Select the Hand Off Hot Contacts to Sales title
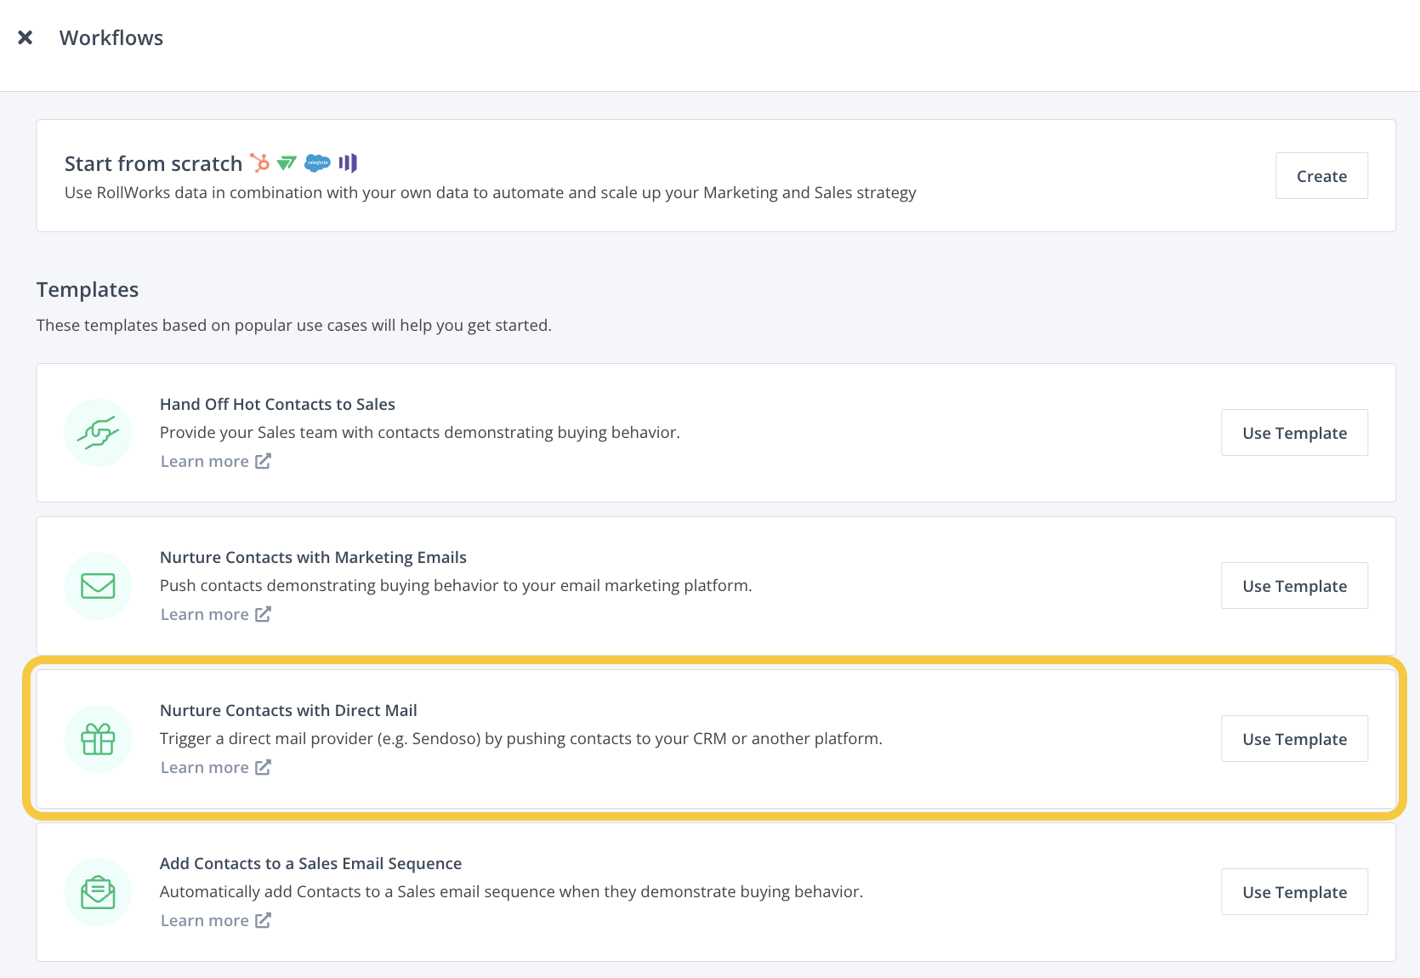 coord(277,404)
